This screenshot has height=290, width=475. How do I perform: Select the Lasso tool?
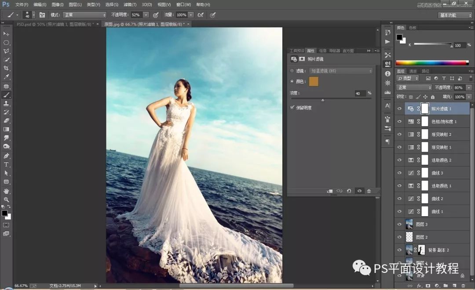6,51
